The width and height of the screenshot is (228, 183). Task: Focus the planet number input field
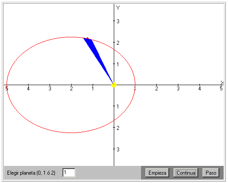pyautogui.click(x=69, y=172)
